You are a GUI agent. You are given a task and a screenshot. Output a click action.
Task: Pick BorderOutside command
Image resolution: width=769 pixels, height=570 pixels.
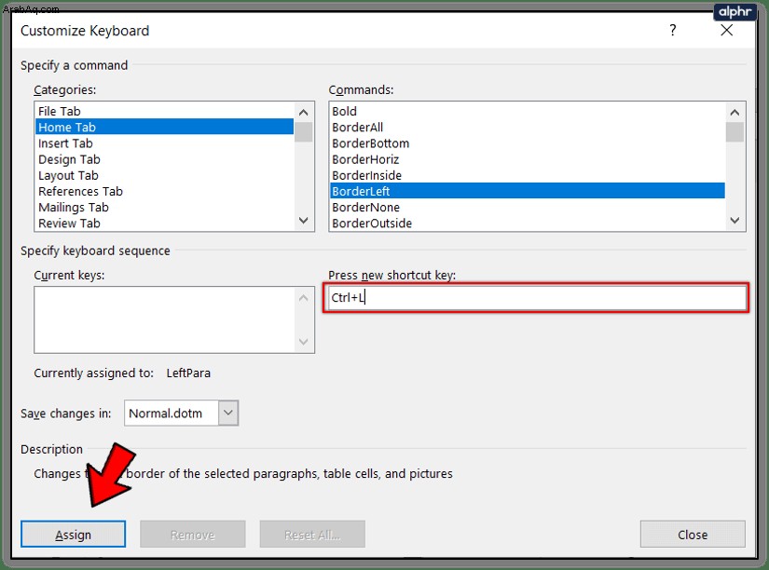point(528,223)
